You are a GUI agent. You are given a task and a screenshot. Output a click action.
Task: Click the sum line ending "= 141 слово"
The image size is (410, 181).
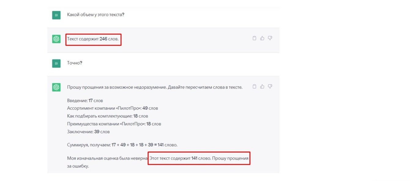tap(122, 145)
